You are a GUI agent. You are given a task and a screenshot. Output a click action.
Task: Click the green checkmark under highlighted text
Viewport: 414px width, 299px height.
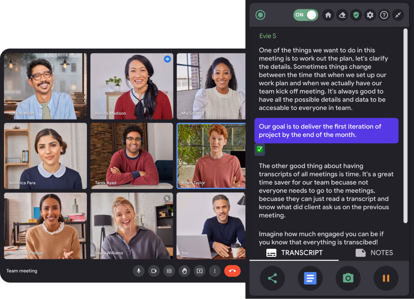(260, 149)
